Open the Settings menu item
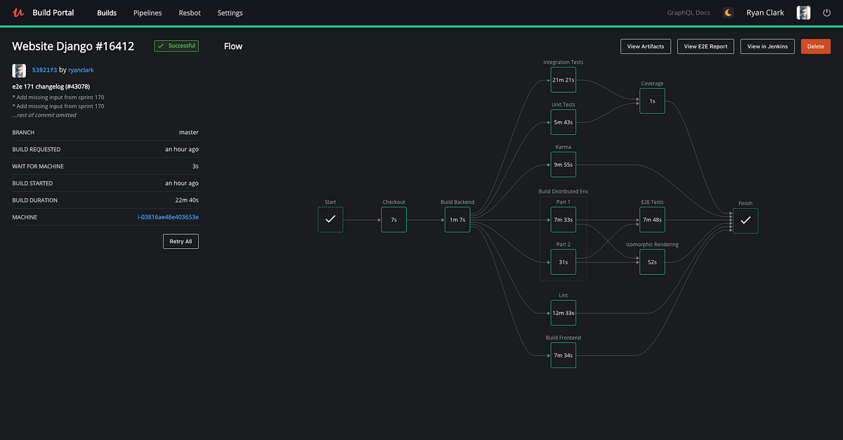This screenshot has width=843, height=440. tap(230, 13)
